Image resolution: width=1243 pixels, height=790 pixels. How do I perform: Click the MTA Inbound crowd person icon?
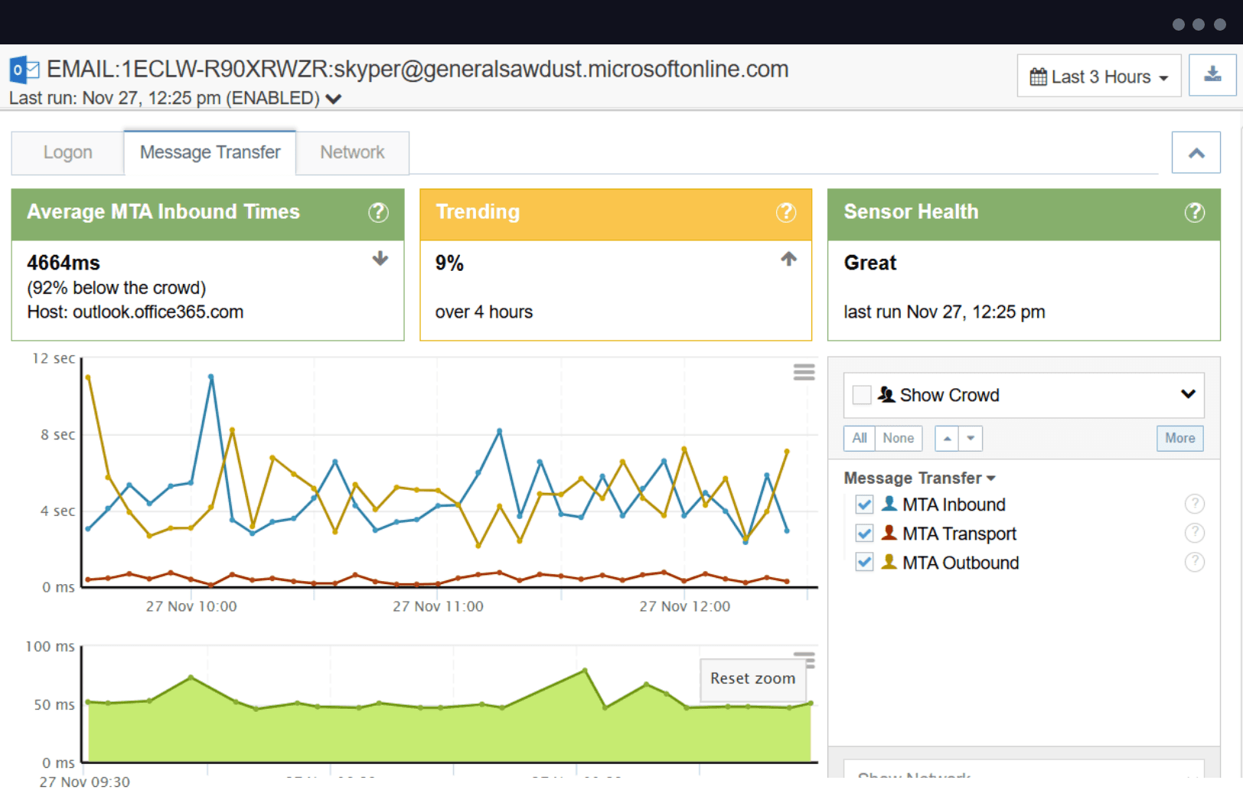pyautogui.click(x=889, y=504)
